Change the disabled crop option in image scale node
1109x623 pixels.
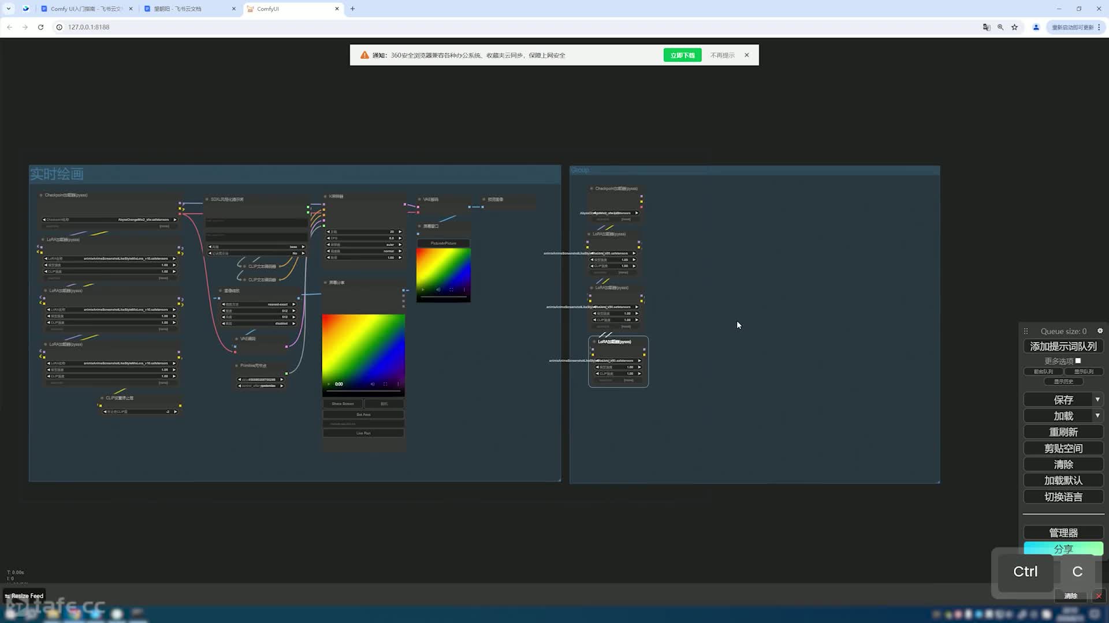(259, 323)
